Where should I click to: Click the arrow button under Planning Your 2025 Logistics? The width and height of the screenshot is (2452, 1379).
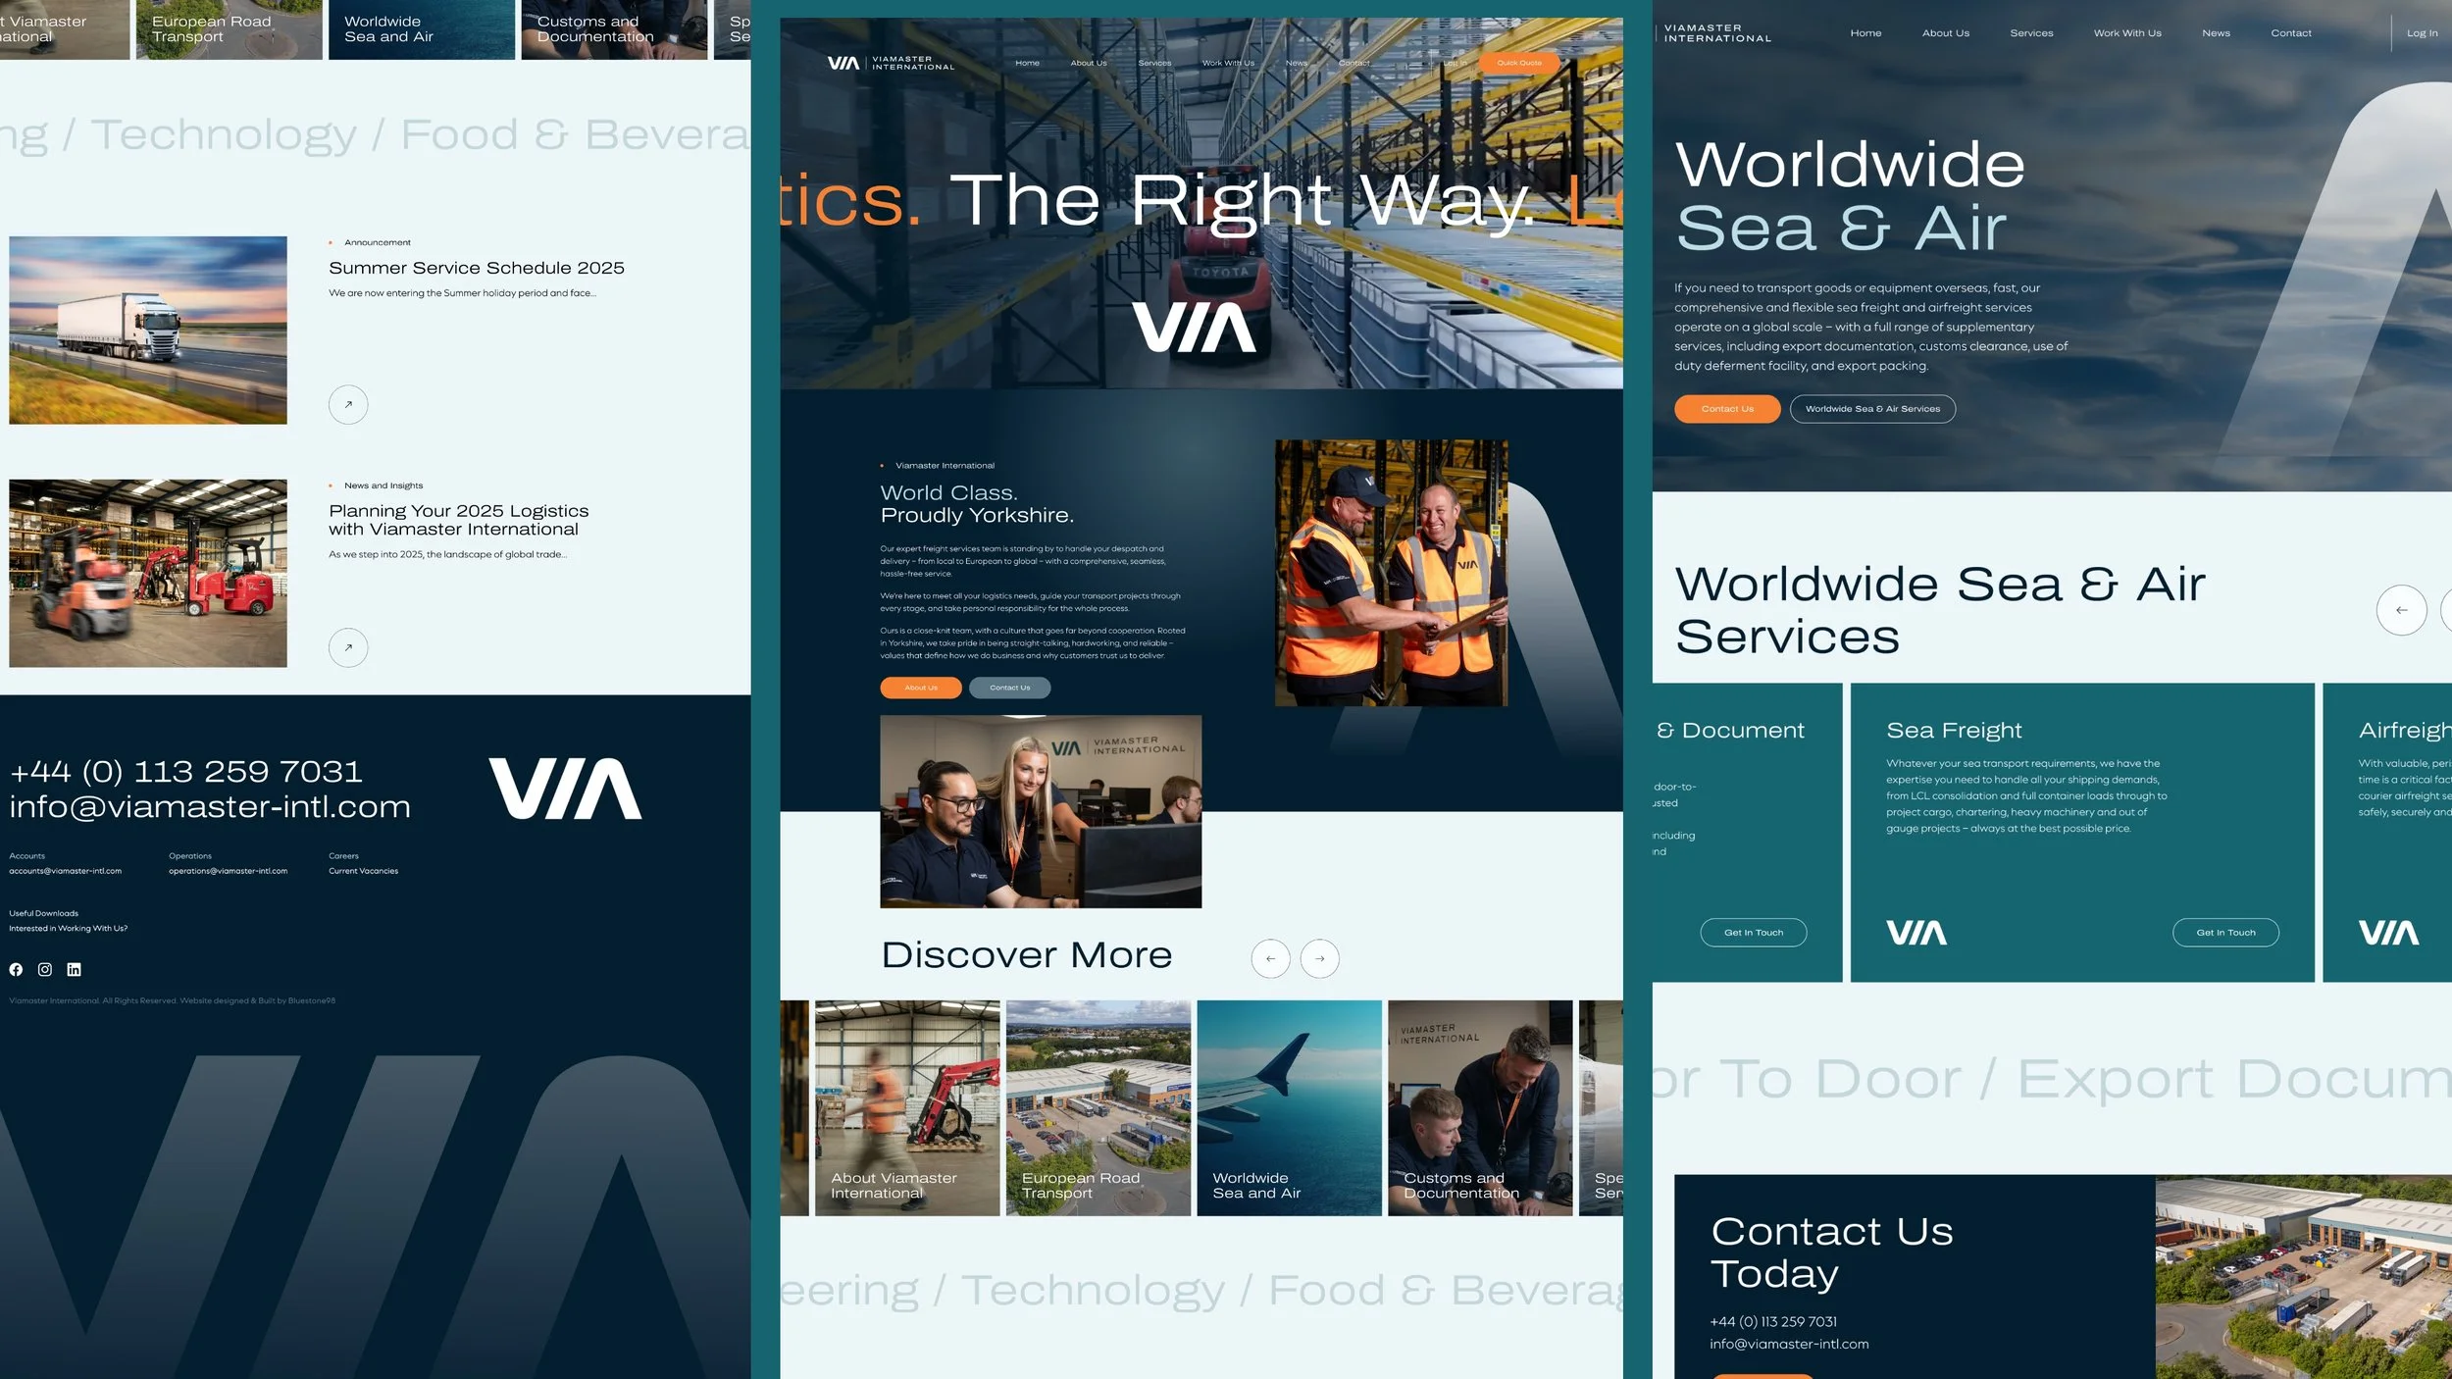[x=348, y=647]
